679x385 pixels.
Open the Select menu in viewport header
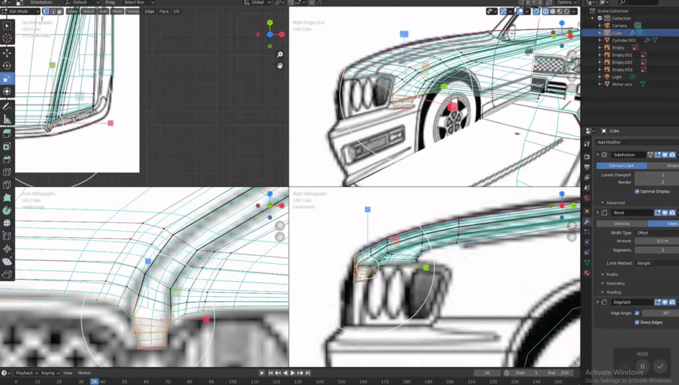tap(88, 12)
